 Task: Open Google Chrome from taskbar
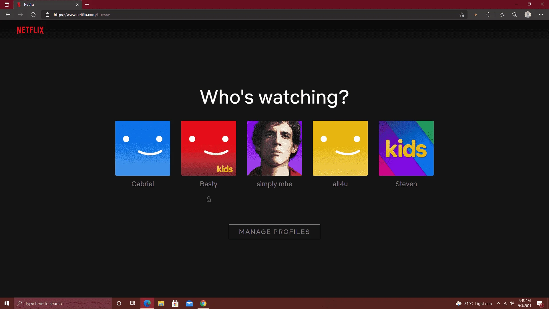(203, 303)
